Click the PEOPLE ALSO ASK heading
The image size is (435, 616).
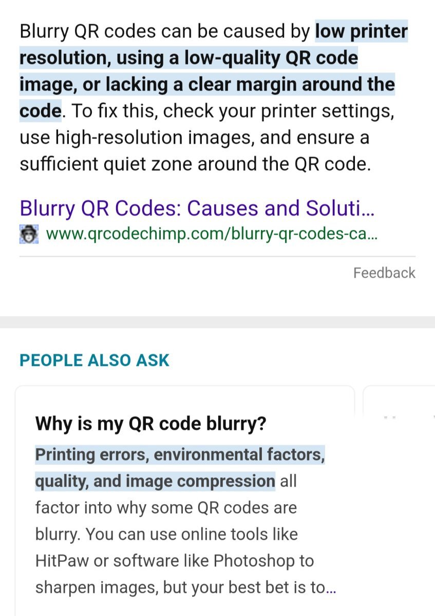(x=94, y=360)
